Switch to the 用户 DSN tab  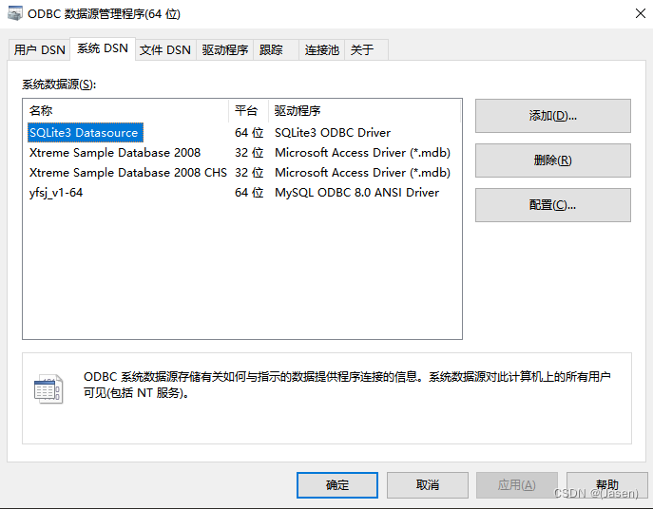click(x=39, y=50)
